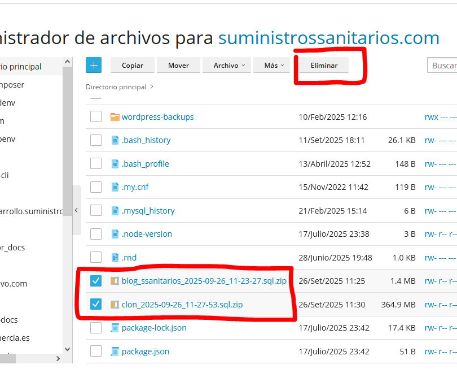
Task: Collapse the sidebar with the arrow handle
Action: click(x=76, y=211)
